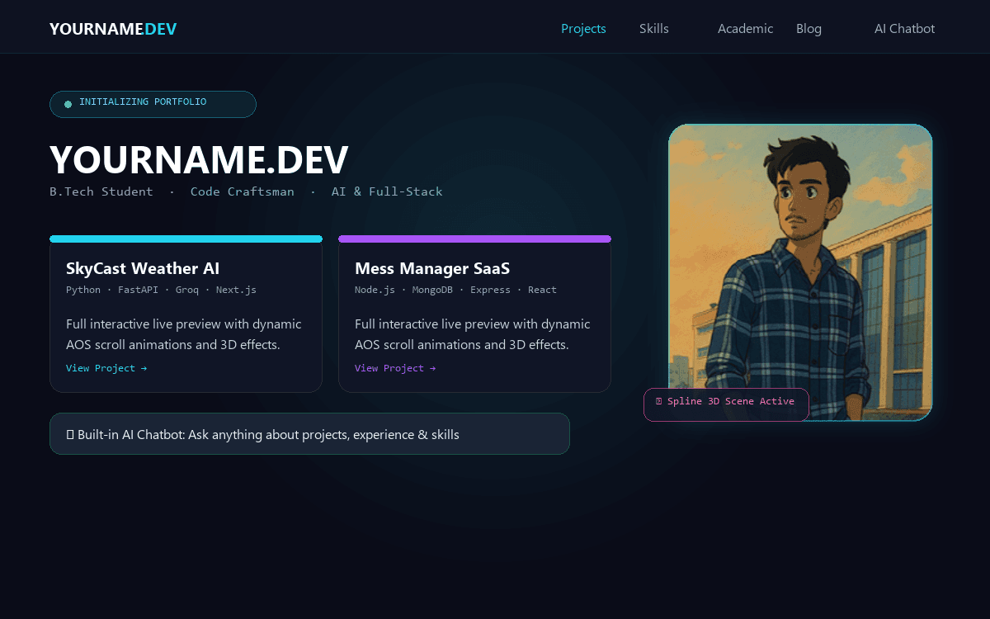Click the Spline 3D Scene Active badge
Image resolution: width=990 pixels, height=619 pixels.
726,404
